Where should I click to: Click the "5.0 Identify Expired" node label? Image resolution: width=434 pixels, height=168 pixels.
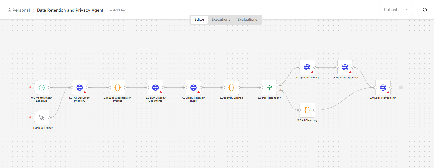pos(231,98)
